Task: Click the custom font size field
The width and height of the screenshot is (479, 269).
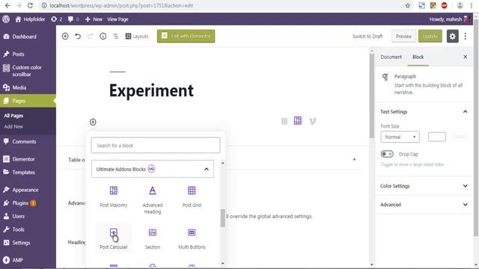Action: [x=437, y=137]
